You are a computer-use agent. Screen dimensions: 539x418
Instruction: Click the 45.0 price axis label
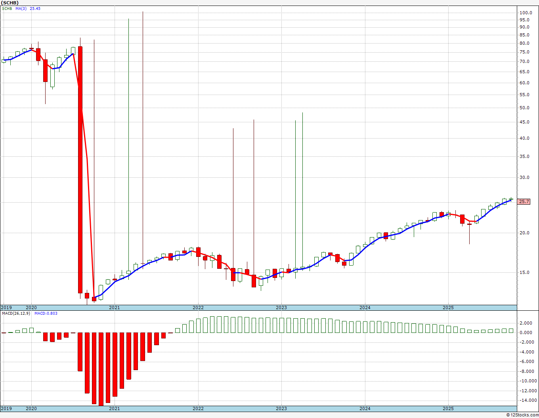click(525, 122)
